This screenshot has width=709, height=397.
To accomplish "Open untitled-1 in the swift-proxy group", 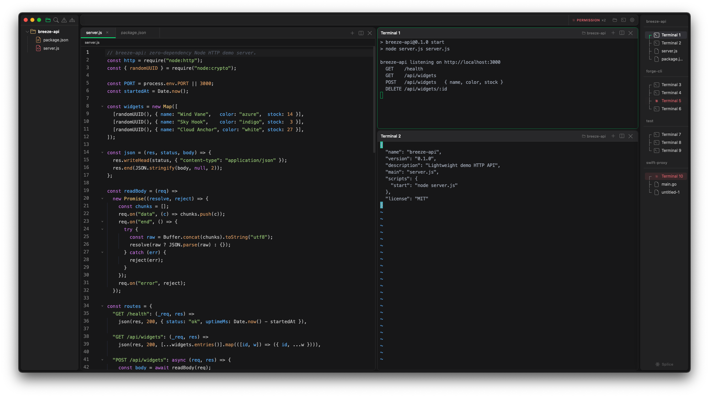I will (x=666, y=192).
